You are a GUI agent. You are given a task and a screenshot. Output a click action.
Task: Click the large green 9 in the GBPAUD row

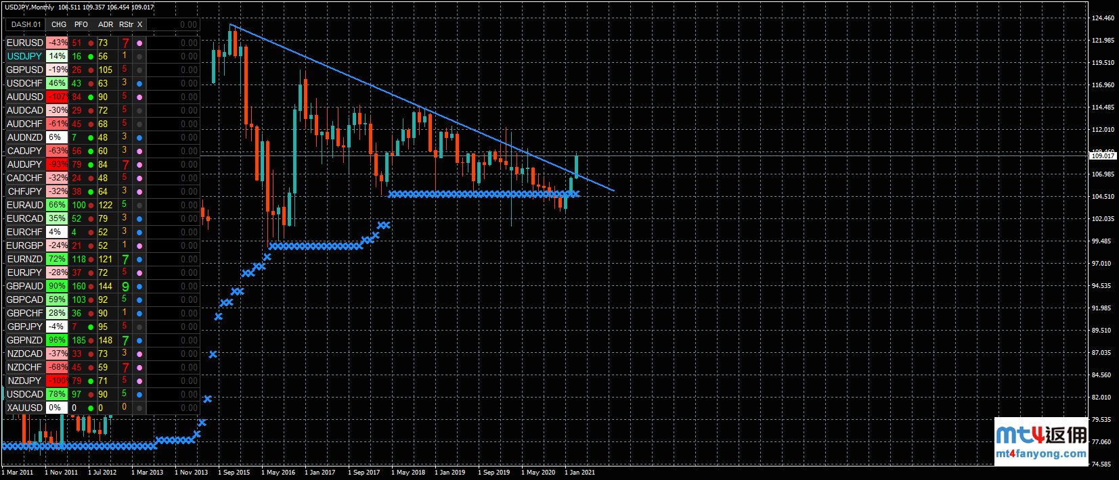[x=125, y=287]
